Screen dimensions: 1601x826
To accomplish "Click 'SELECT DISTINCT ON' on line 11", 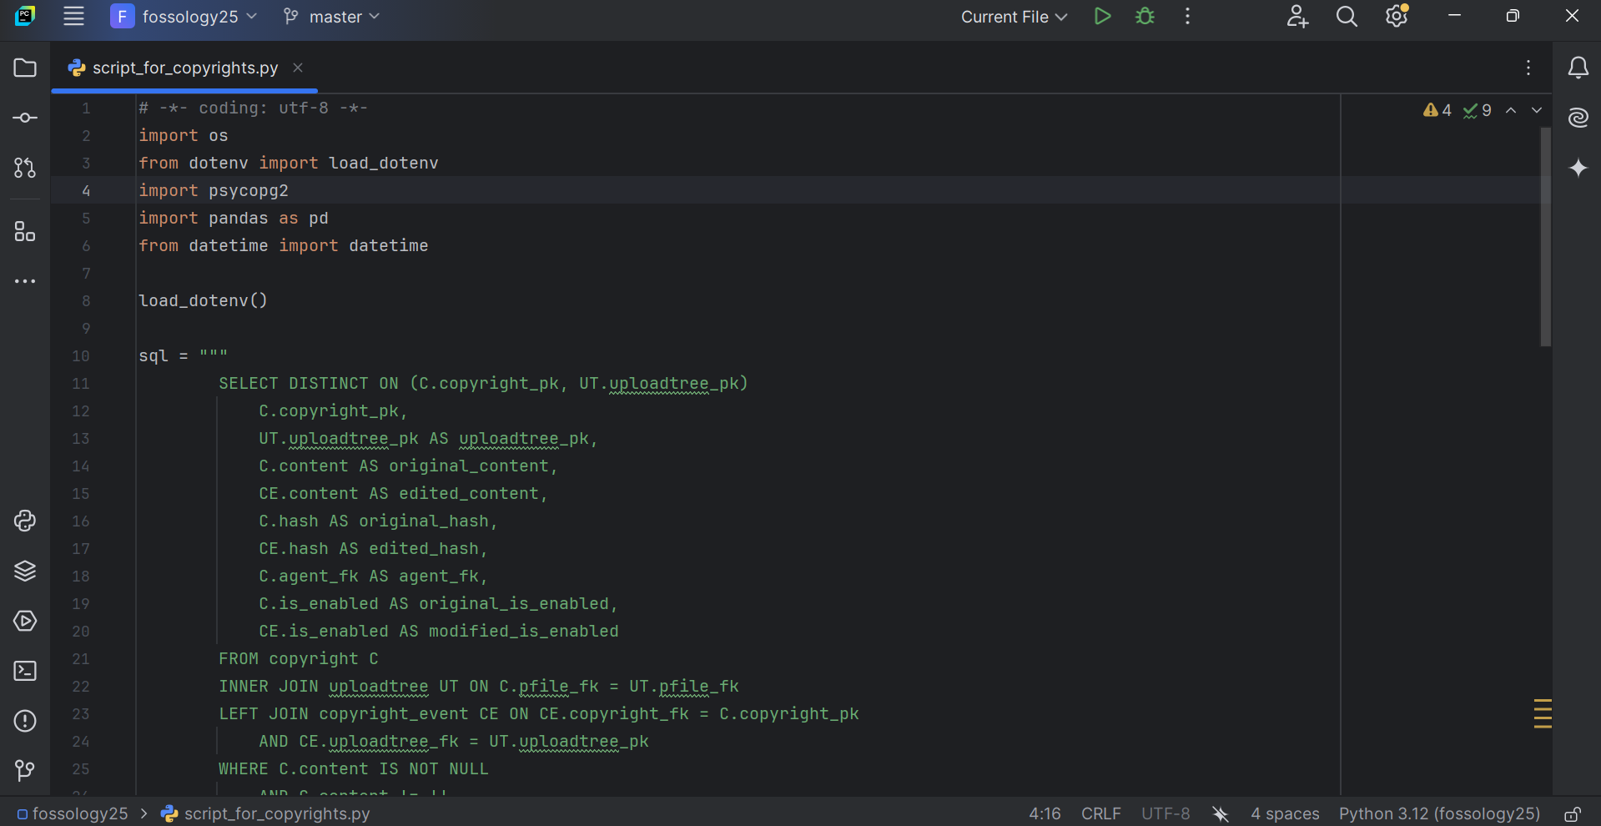I will (x=309, y=384).
